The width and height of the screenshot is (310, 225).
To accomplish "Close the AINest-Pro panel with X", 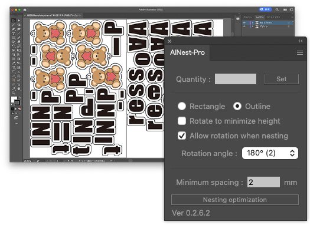I will 169,41.
